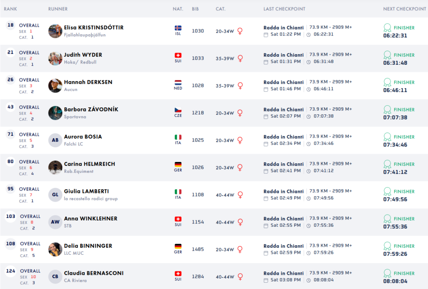Click bib number 1154
This screenshot has height=289, width=428.
click(x=198, y=222)
